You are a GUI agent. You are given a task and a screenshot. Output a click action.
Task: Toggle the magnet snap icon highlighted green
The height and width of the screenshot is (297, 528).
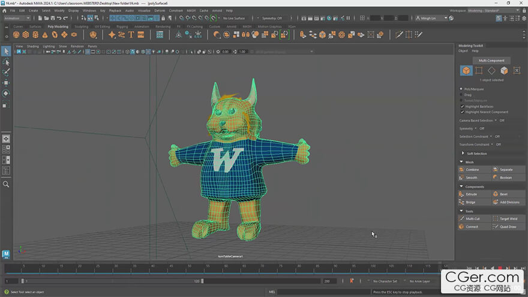[x=214, y=18]
